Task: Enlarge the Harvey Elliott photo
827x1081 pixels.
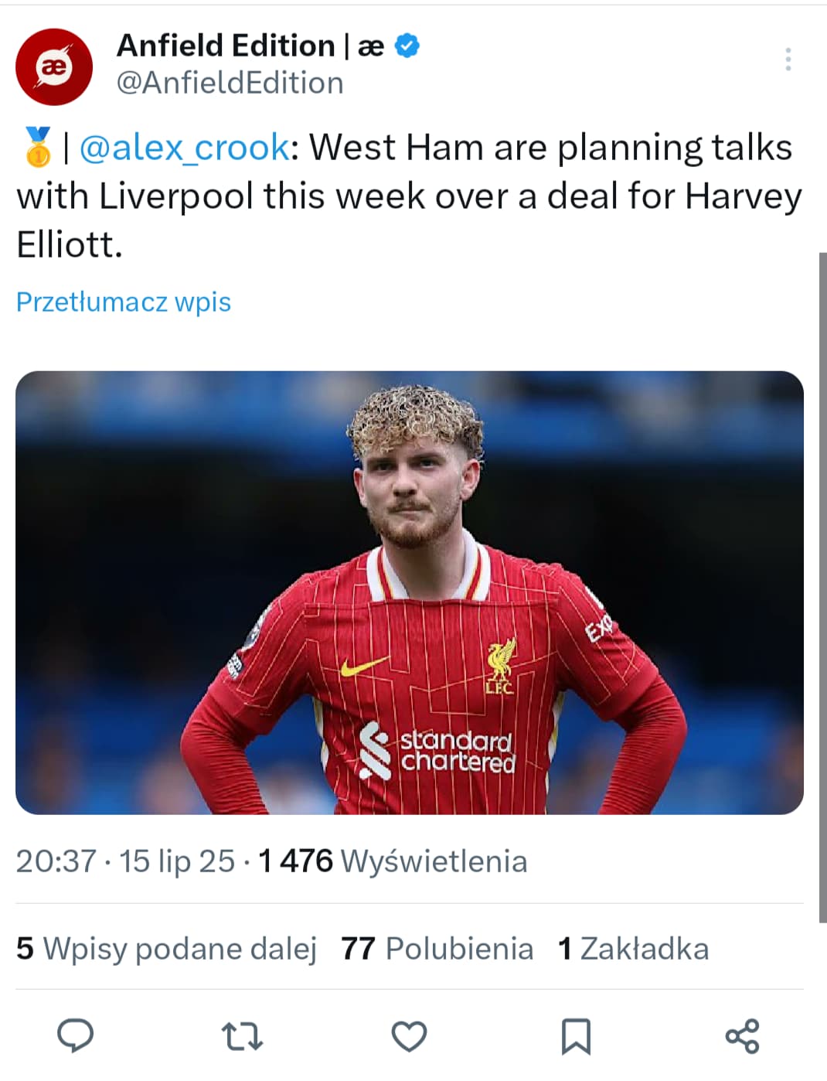Action: click(x=410, y=592)
